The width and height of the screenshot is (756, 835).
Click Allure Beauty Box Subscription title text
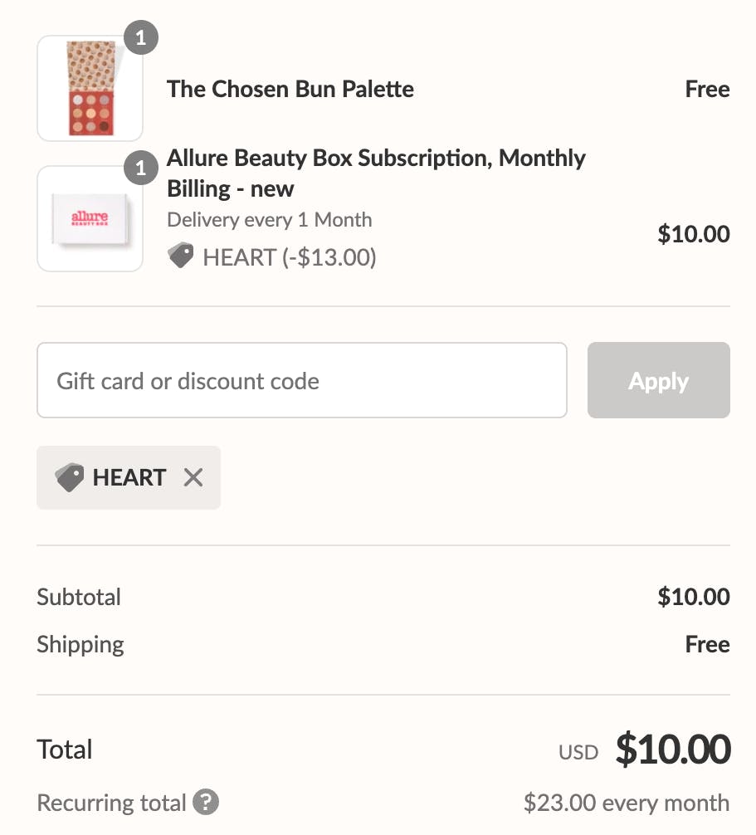coord(375,173)
